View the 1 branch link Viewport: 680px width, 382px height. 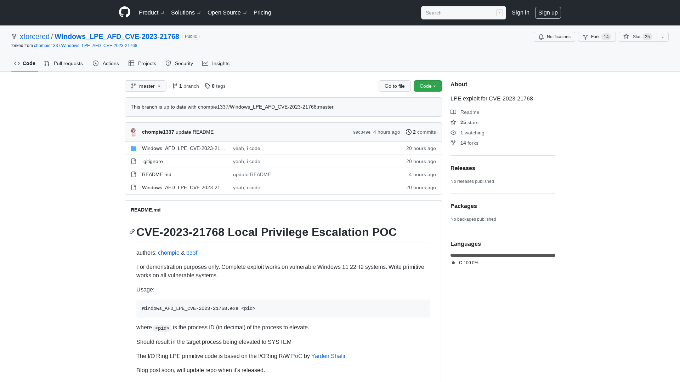tap(186, 86)
